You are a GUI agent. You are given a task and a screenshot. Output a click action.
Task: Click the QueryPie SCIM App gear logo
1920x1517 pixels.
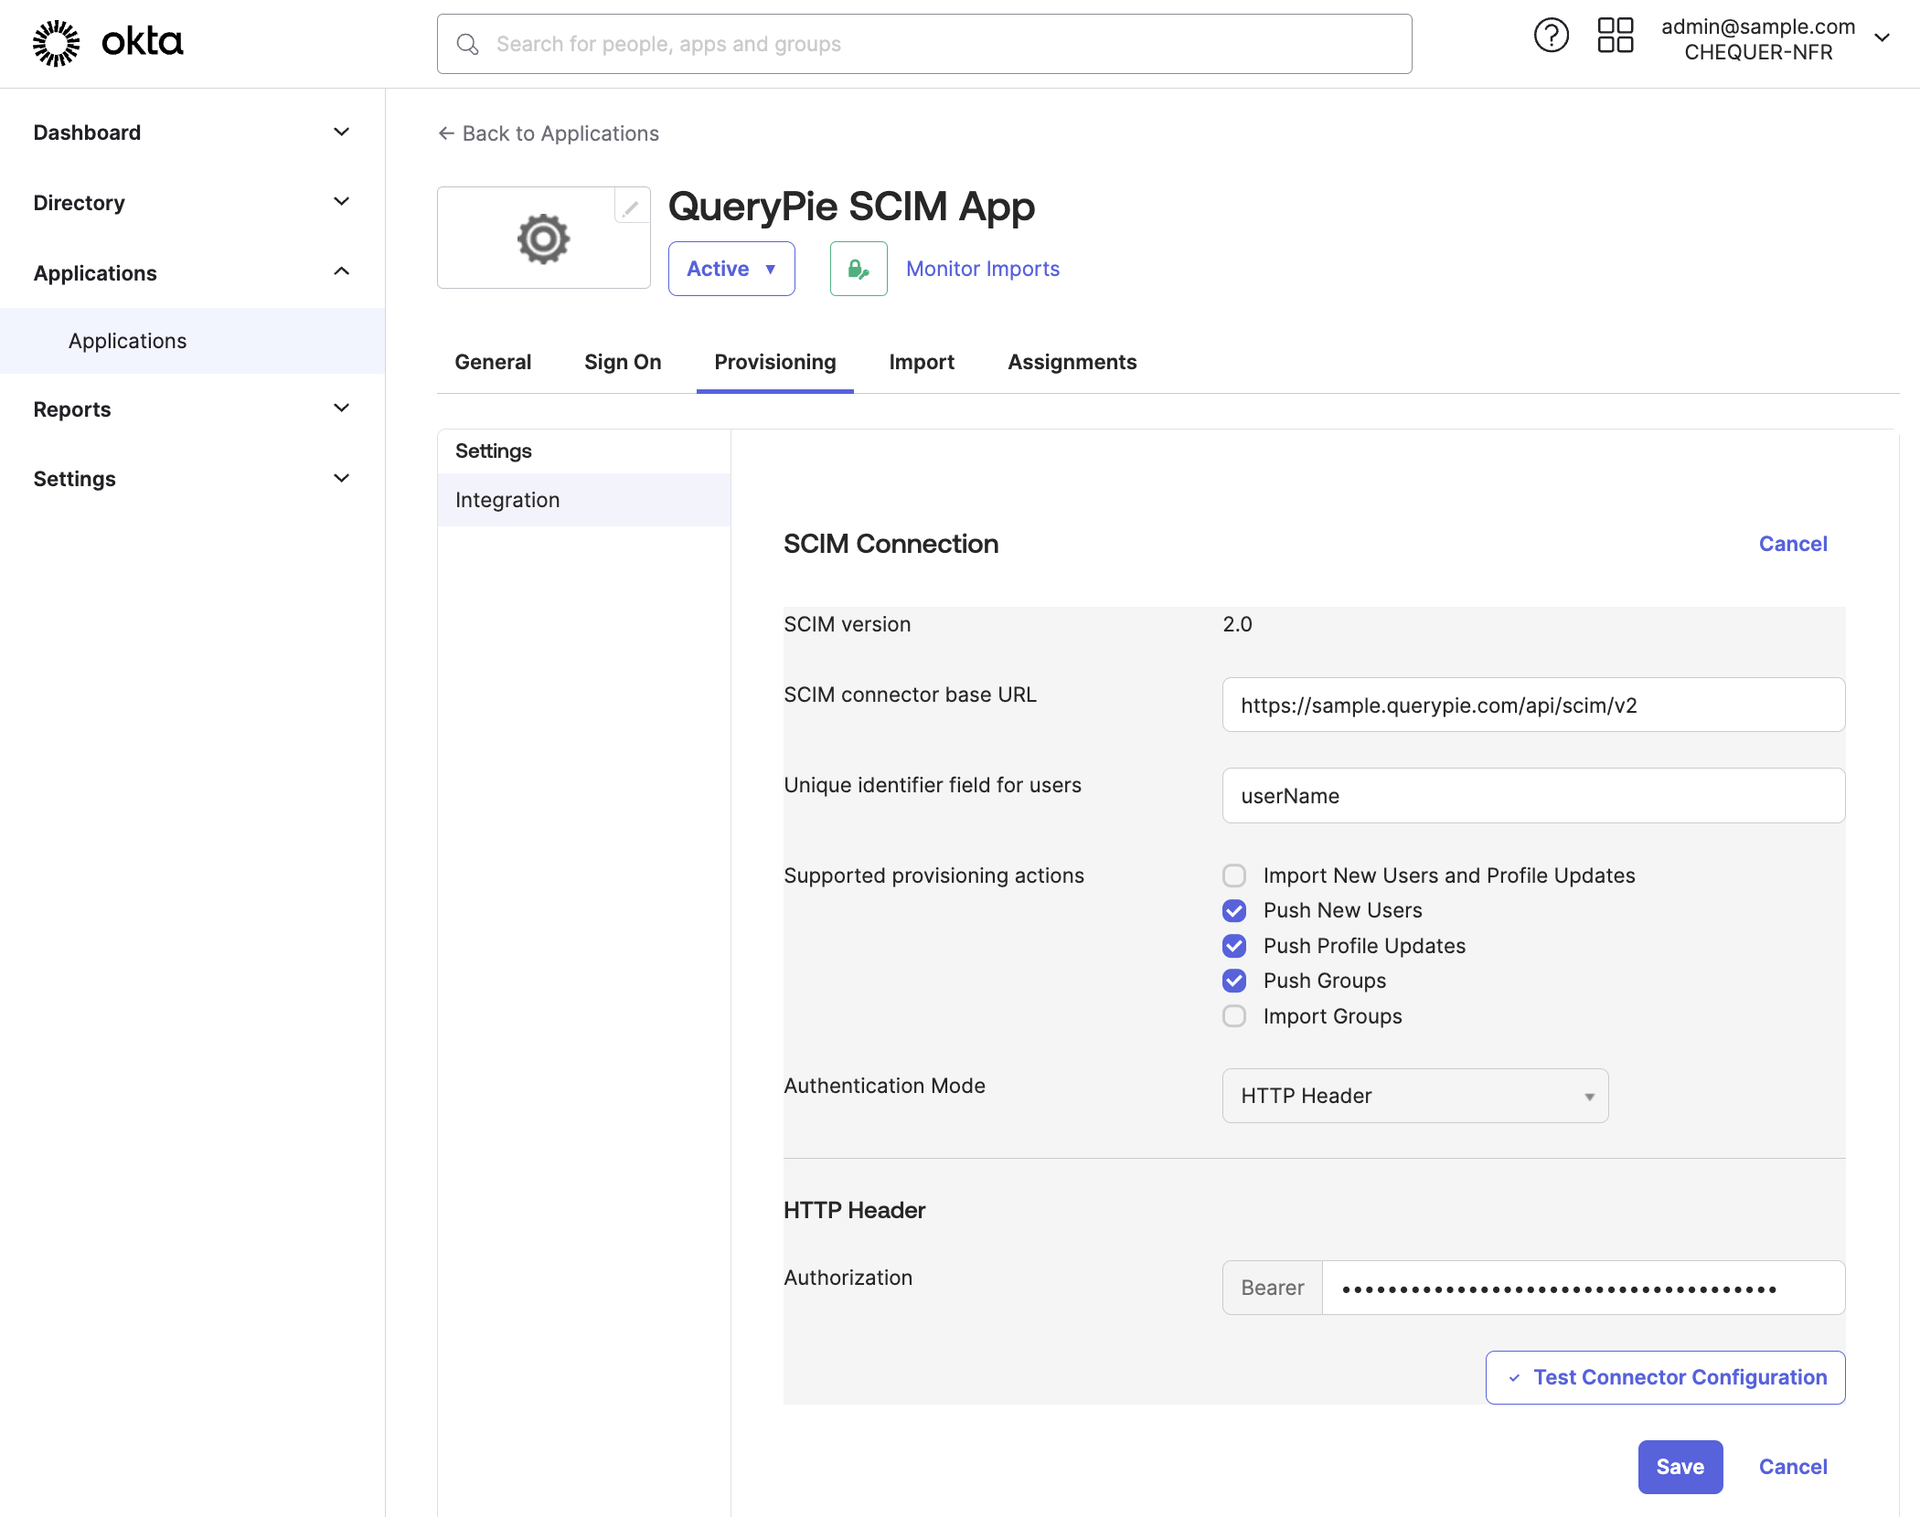point(543,239)
